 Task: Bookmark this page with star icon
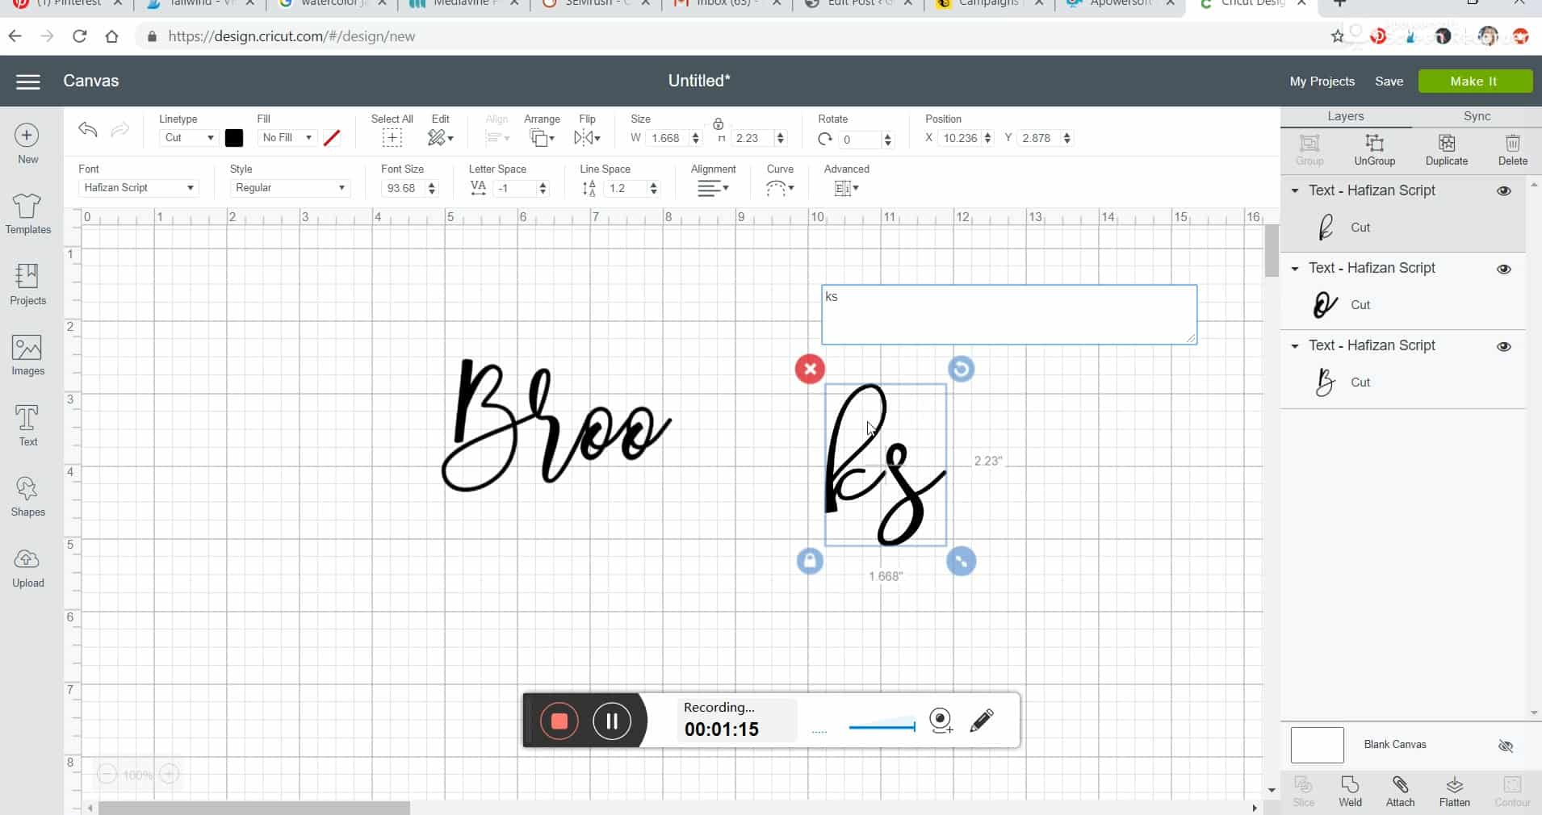pyautogui.click(x=1337, y=36)
